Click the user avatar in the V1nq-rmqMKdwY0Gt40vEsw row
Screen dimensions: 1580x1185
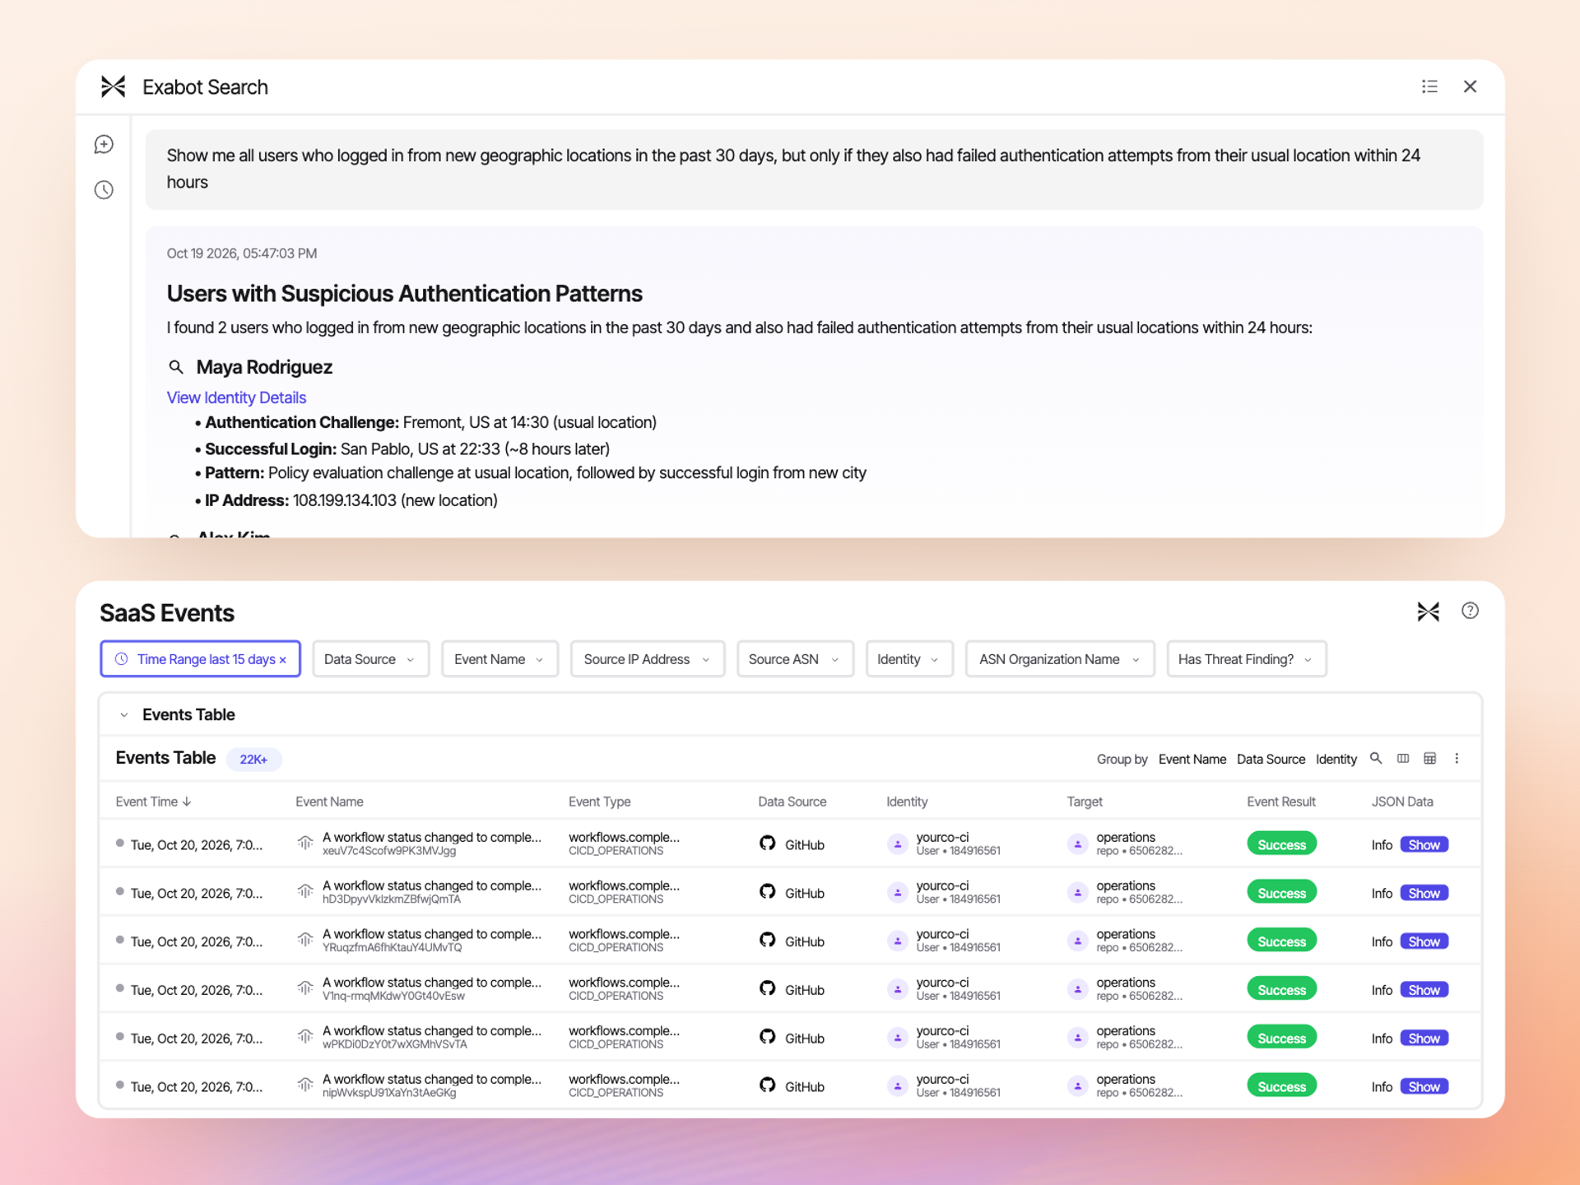[x=897, y=989]
